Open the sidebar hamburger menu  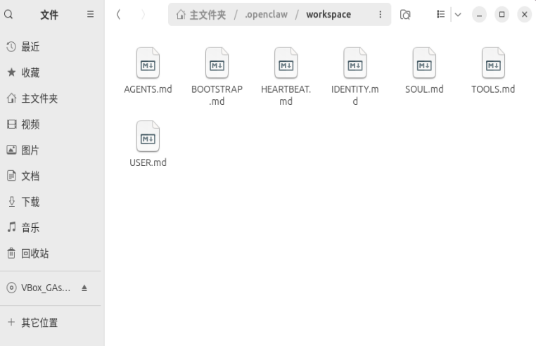click(90, 14)
